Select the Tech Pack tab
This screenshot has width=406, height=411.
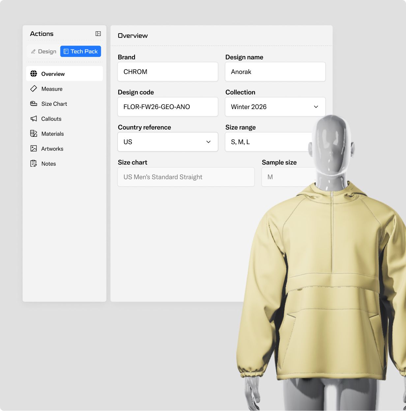pos(81,51)
